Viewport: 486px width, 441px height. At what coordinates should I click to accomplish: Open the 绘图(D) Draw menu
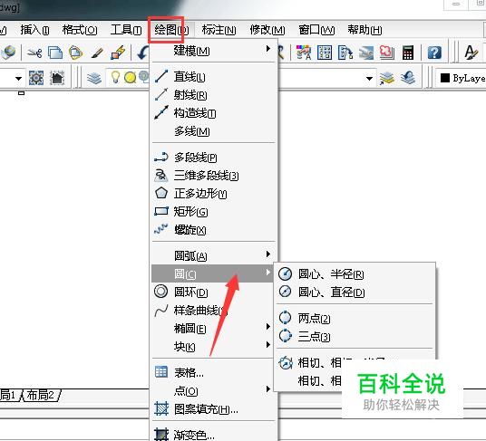pos(171,30)
